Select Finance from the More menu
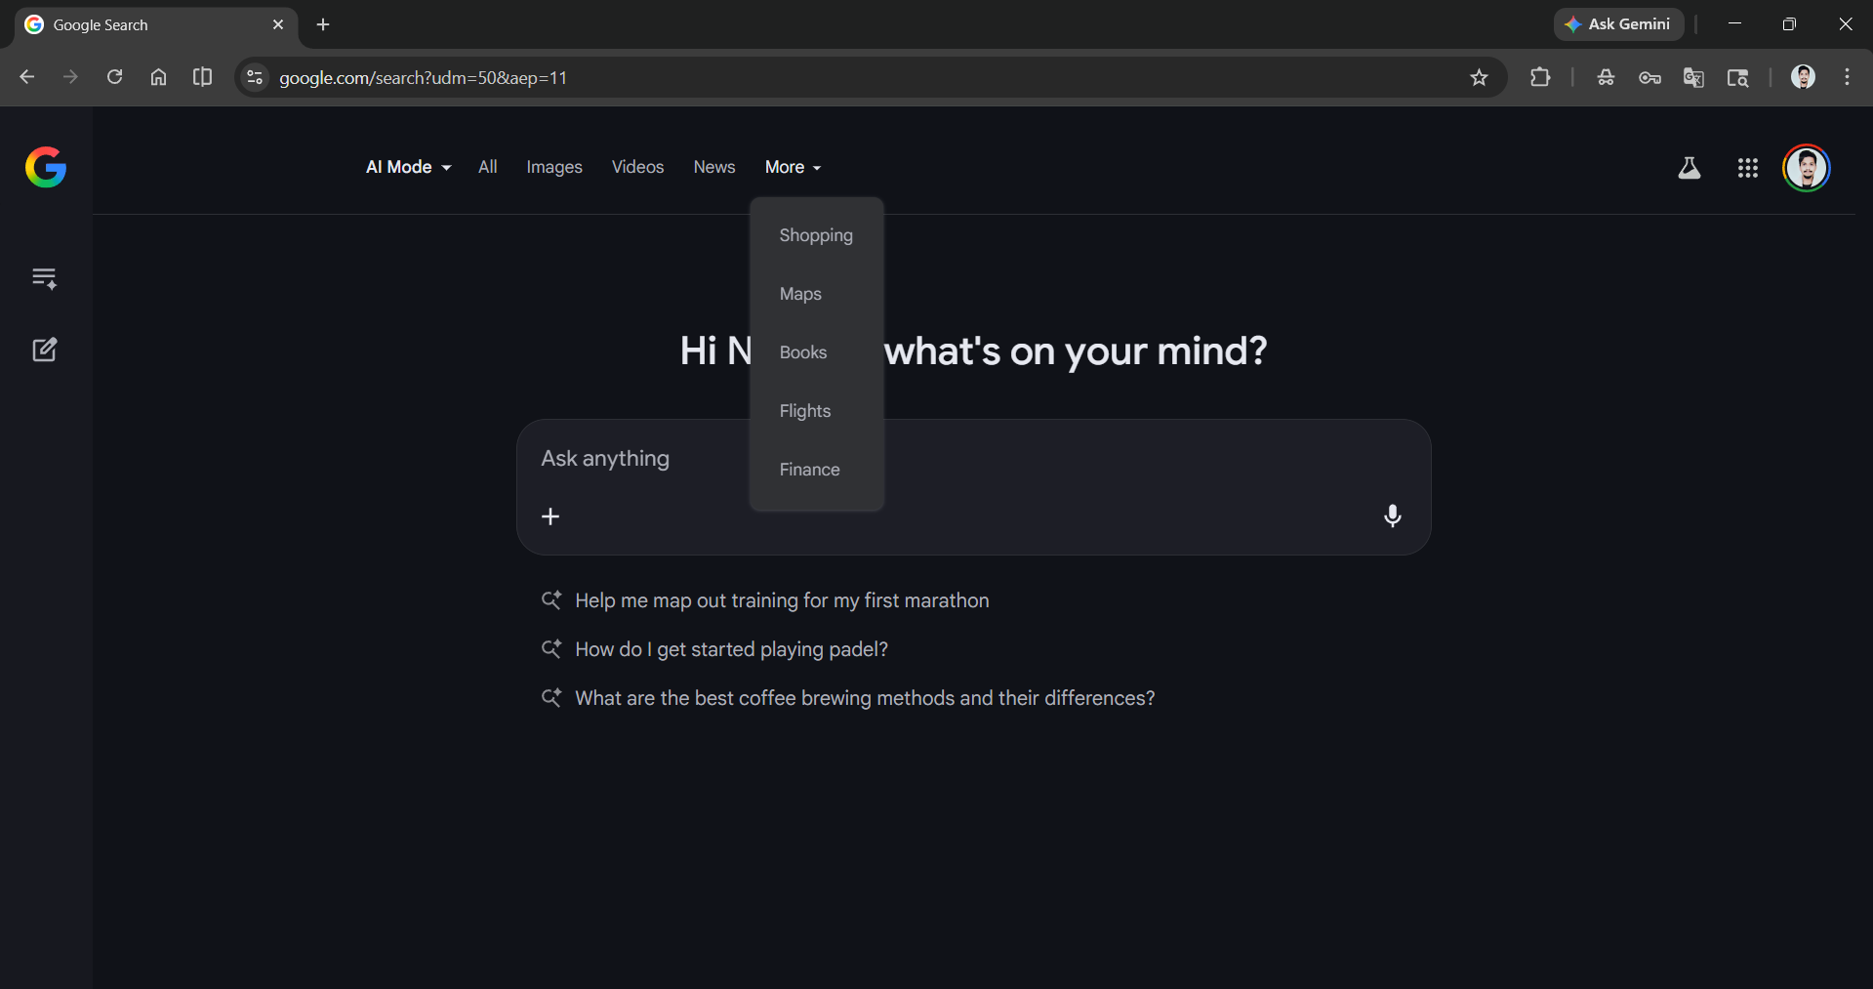Image resolution: width=1873 pixels, height=989 pixels. click(817, 470)
